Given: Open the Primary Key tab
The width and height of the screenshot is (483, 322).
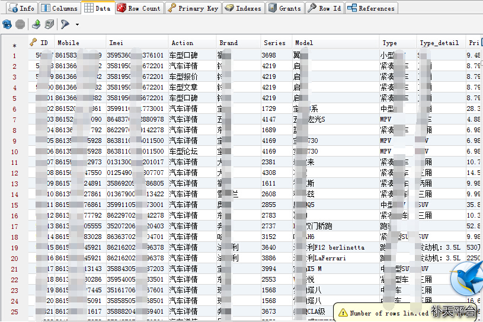Looking at the screenshot, I should [x=193, y=8].
